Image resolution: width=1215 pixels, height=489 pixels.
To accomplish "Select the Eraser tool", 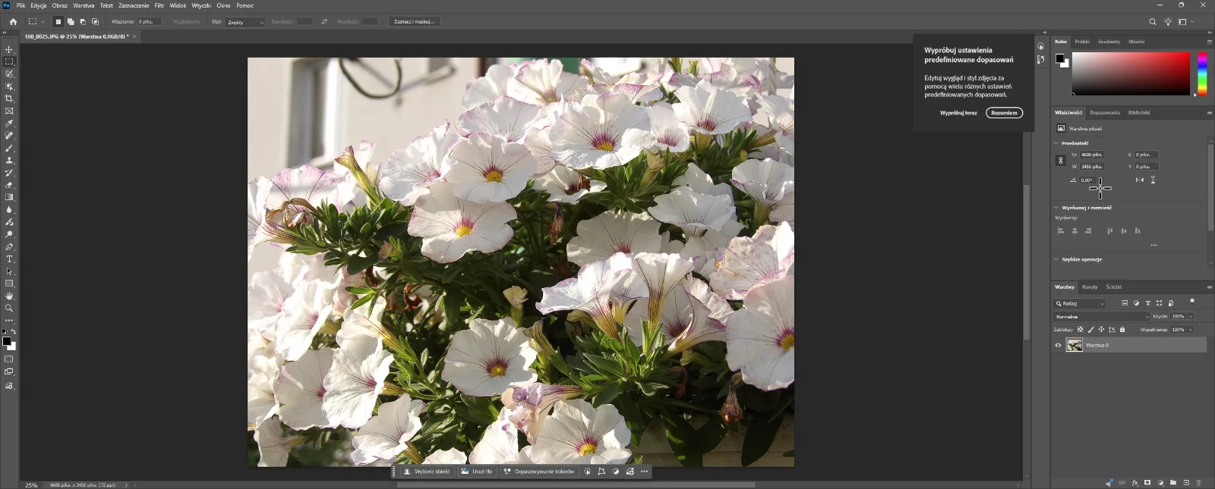I will pyautogui.click(x=9, y=185).
